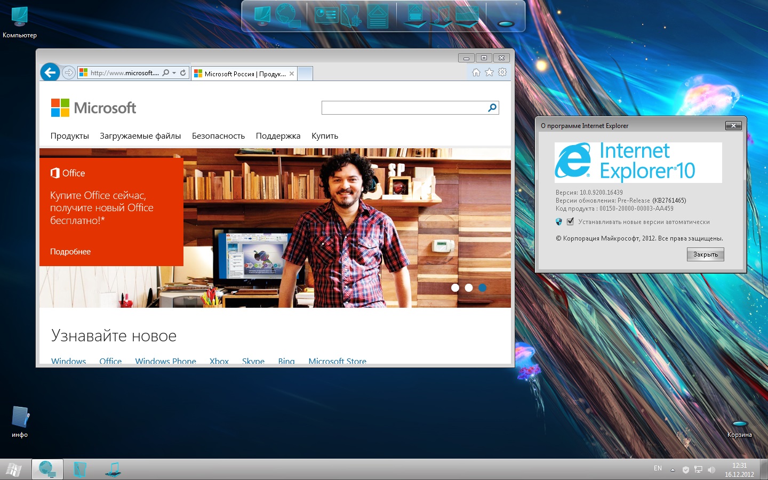Click the globe network icon in the top dock
The image size is (768, 480).
pos(288,15)
